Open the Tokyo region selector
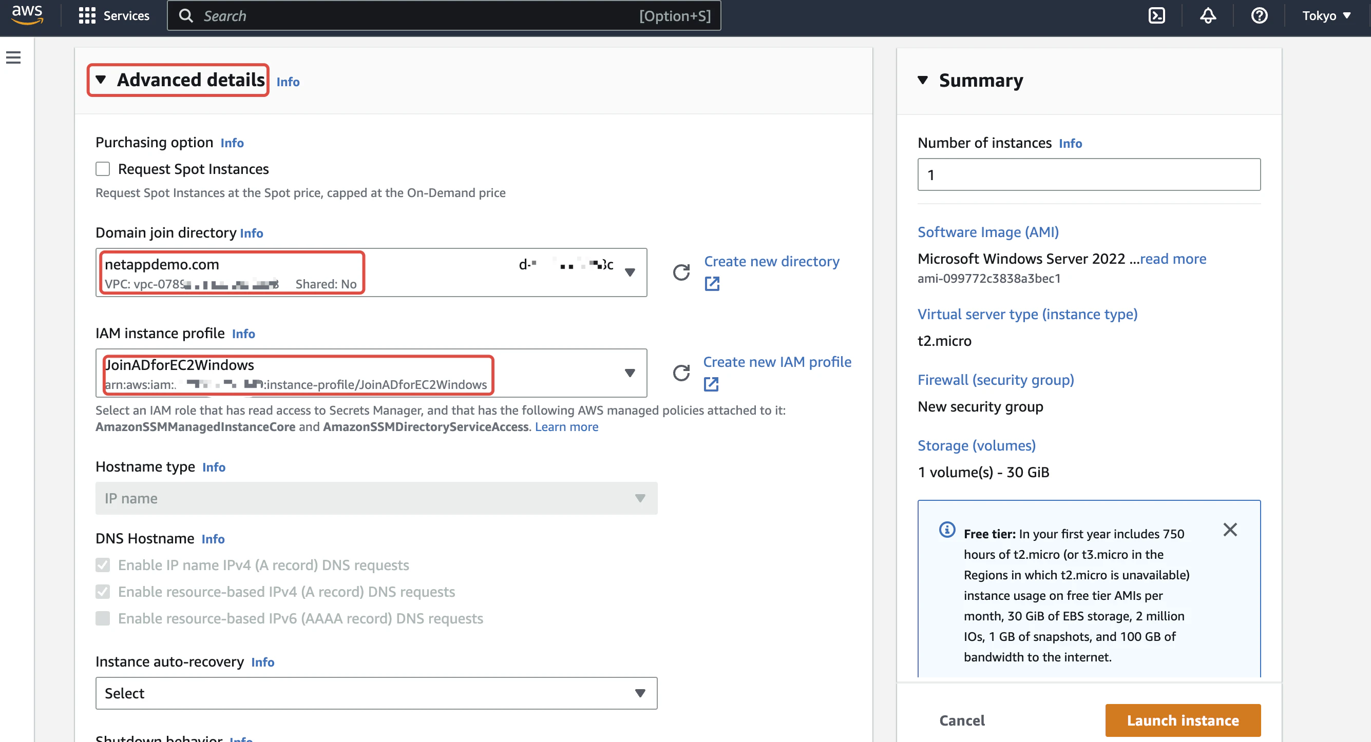The image size is (1371, 742). click(x=1326, y=15)
